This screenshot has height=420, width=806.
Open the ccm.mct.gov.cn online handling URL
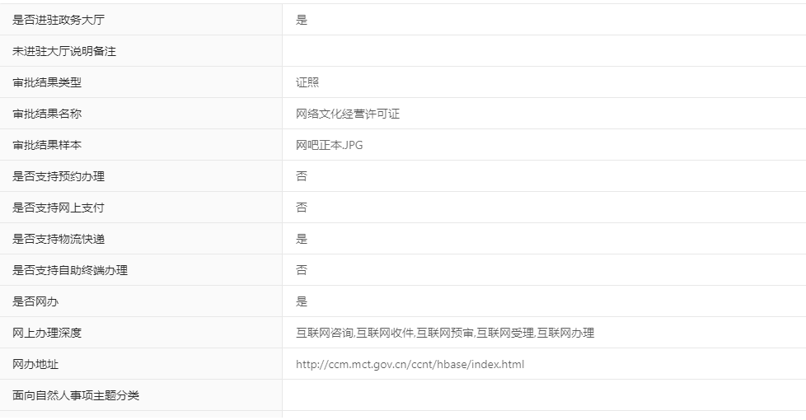click(x=410, y=365)
